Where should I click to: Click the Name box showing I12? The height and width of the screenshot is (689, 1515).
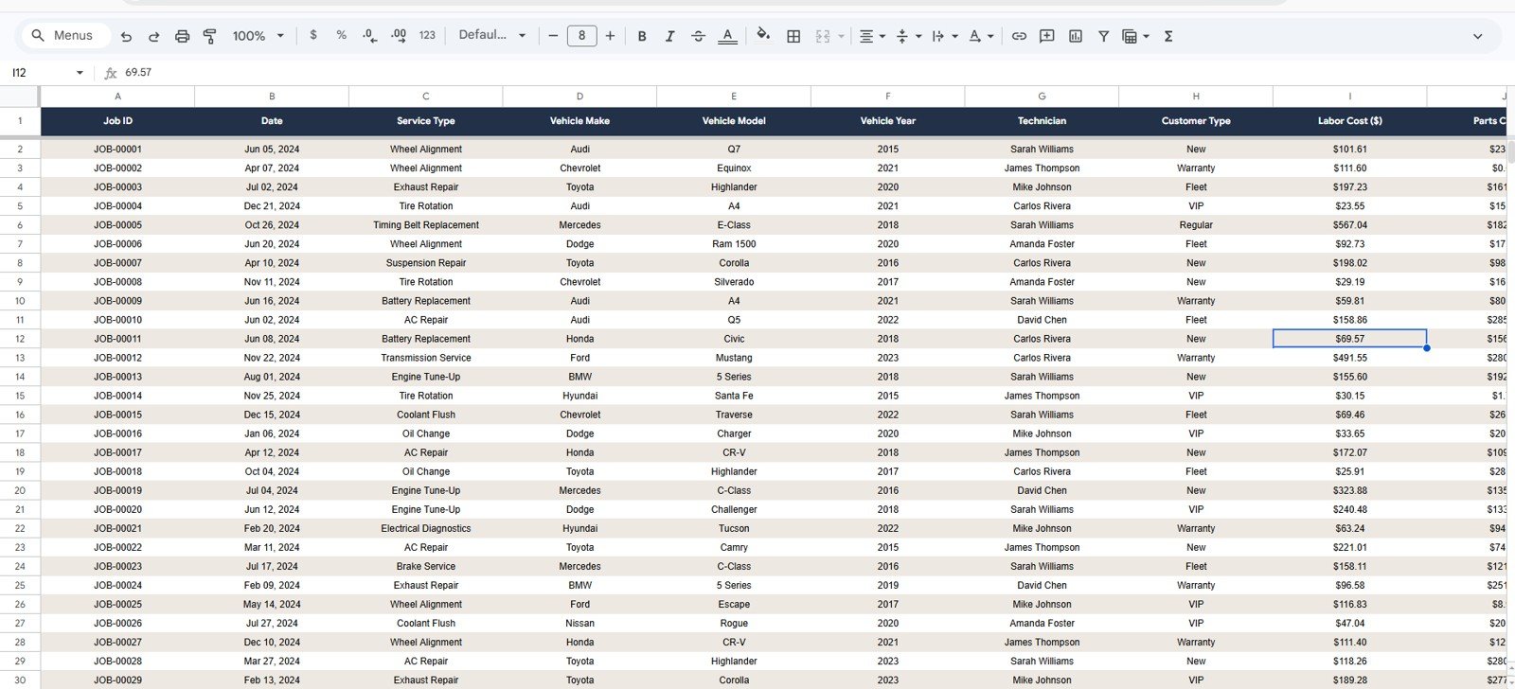[x=38, y=72]
